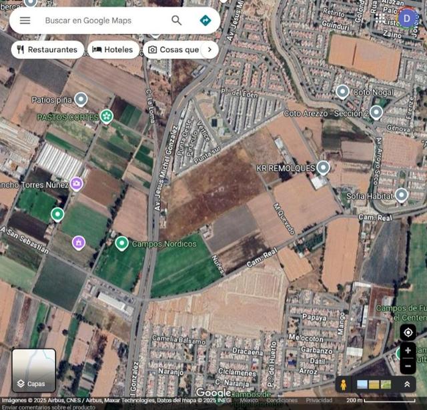
Task: Click the Coto Nogal label text
Action: click(x=373, y=92)
